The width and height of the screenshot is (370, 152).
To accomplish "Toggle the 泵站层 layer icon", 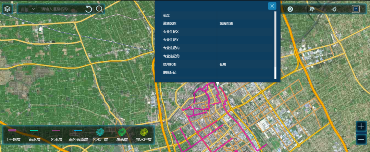I will pyautogui.click(x=122, y=132).
